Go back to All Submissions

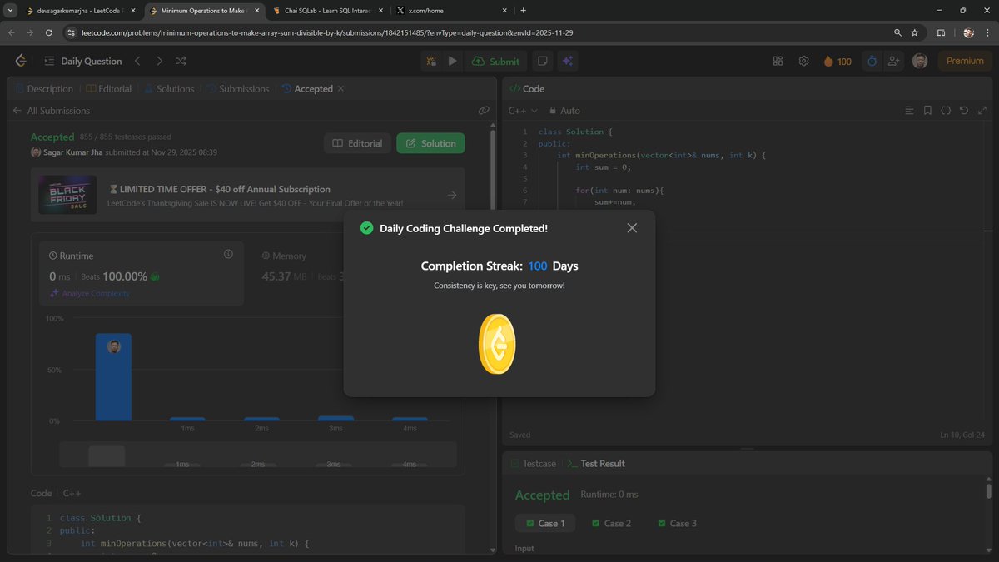pyautogui.click(x=51, y=111)
